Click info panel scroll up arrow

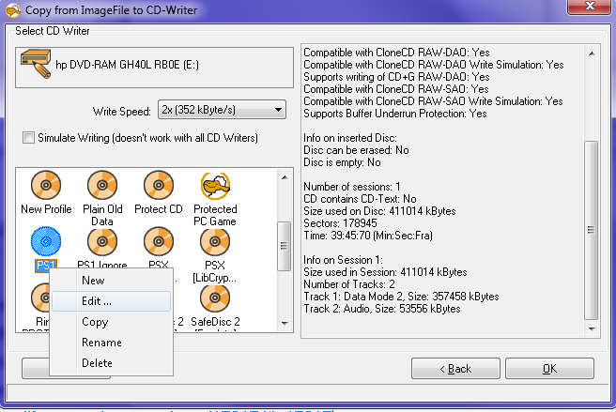point(592,53)
